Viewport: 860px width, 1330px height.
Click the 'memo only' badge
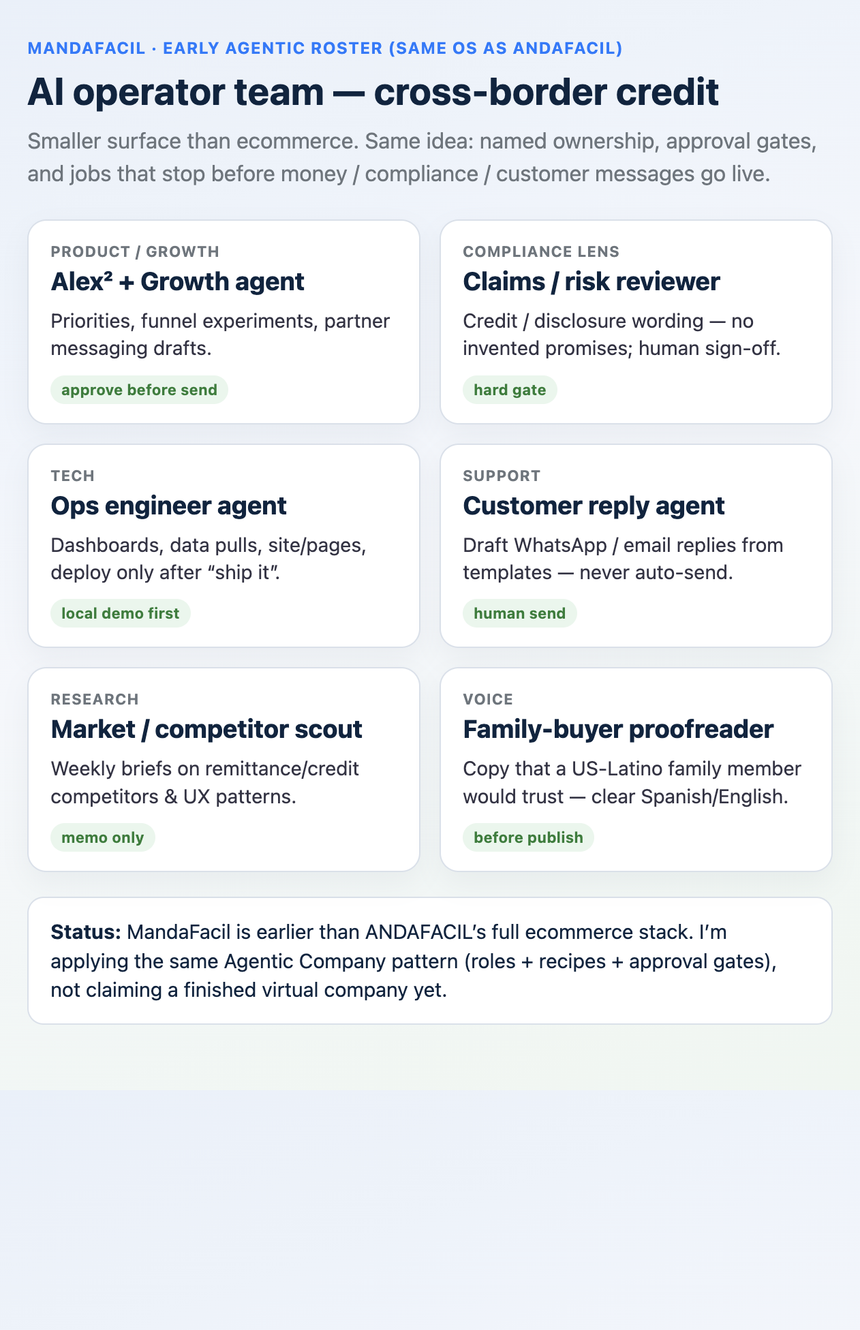point(102,837)
